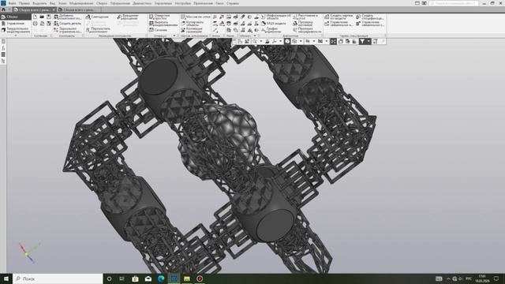Click the Print icon in Системная

pos(35,24)
